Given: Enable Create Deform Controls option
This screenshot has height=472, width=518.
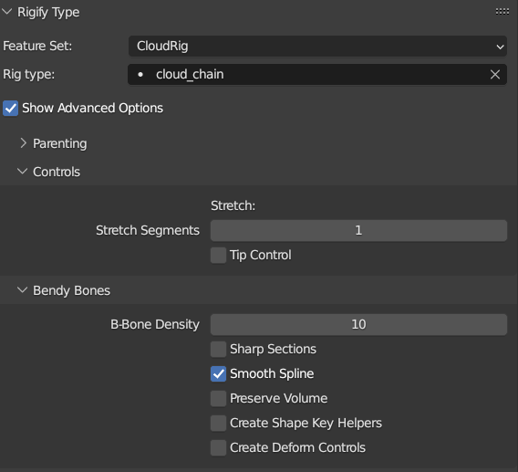Looking at the screenshot, I should (x=218, y=448).
